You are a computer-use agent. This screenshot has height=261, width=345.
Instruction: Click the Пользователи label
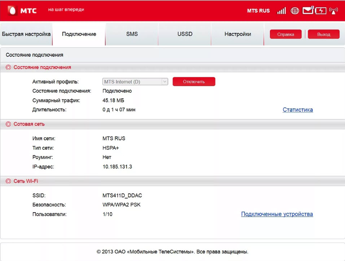(x=49, y=214)
